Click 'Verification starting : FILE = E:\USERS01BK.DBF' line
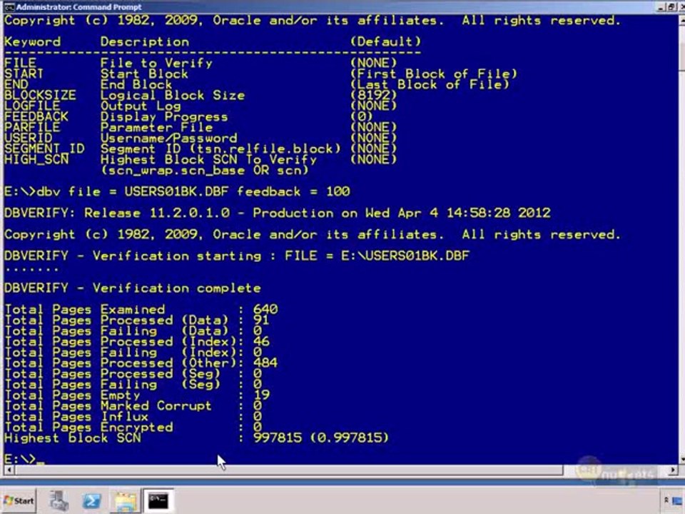 237,256
